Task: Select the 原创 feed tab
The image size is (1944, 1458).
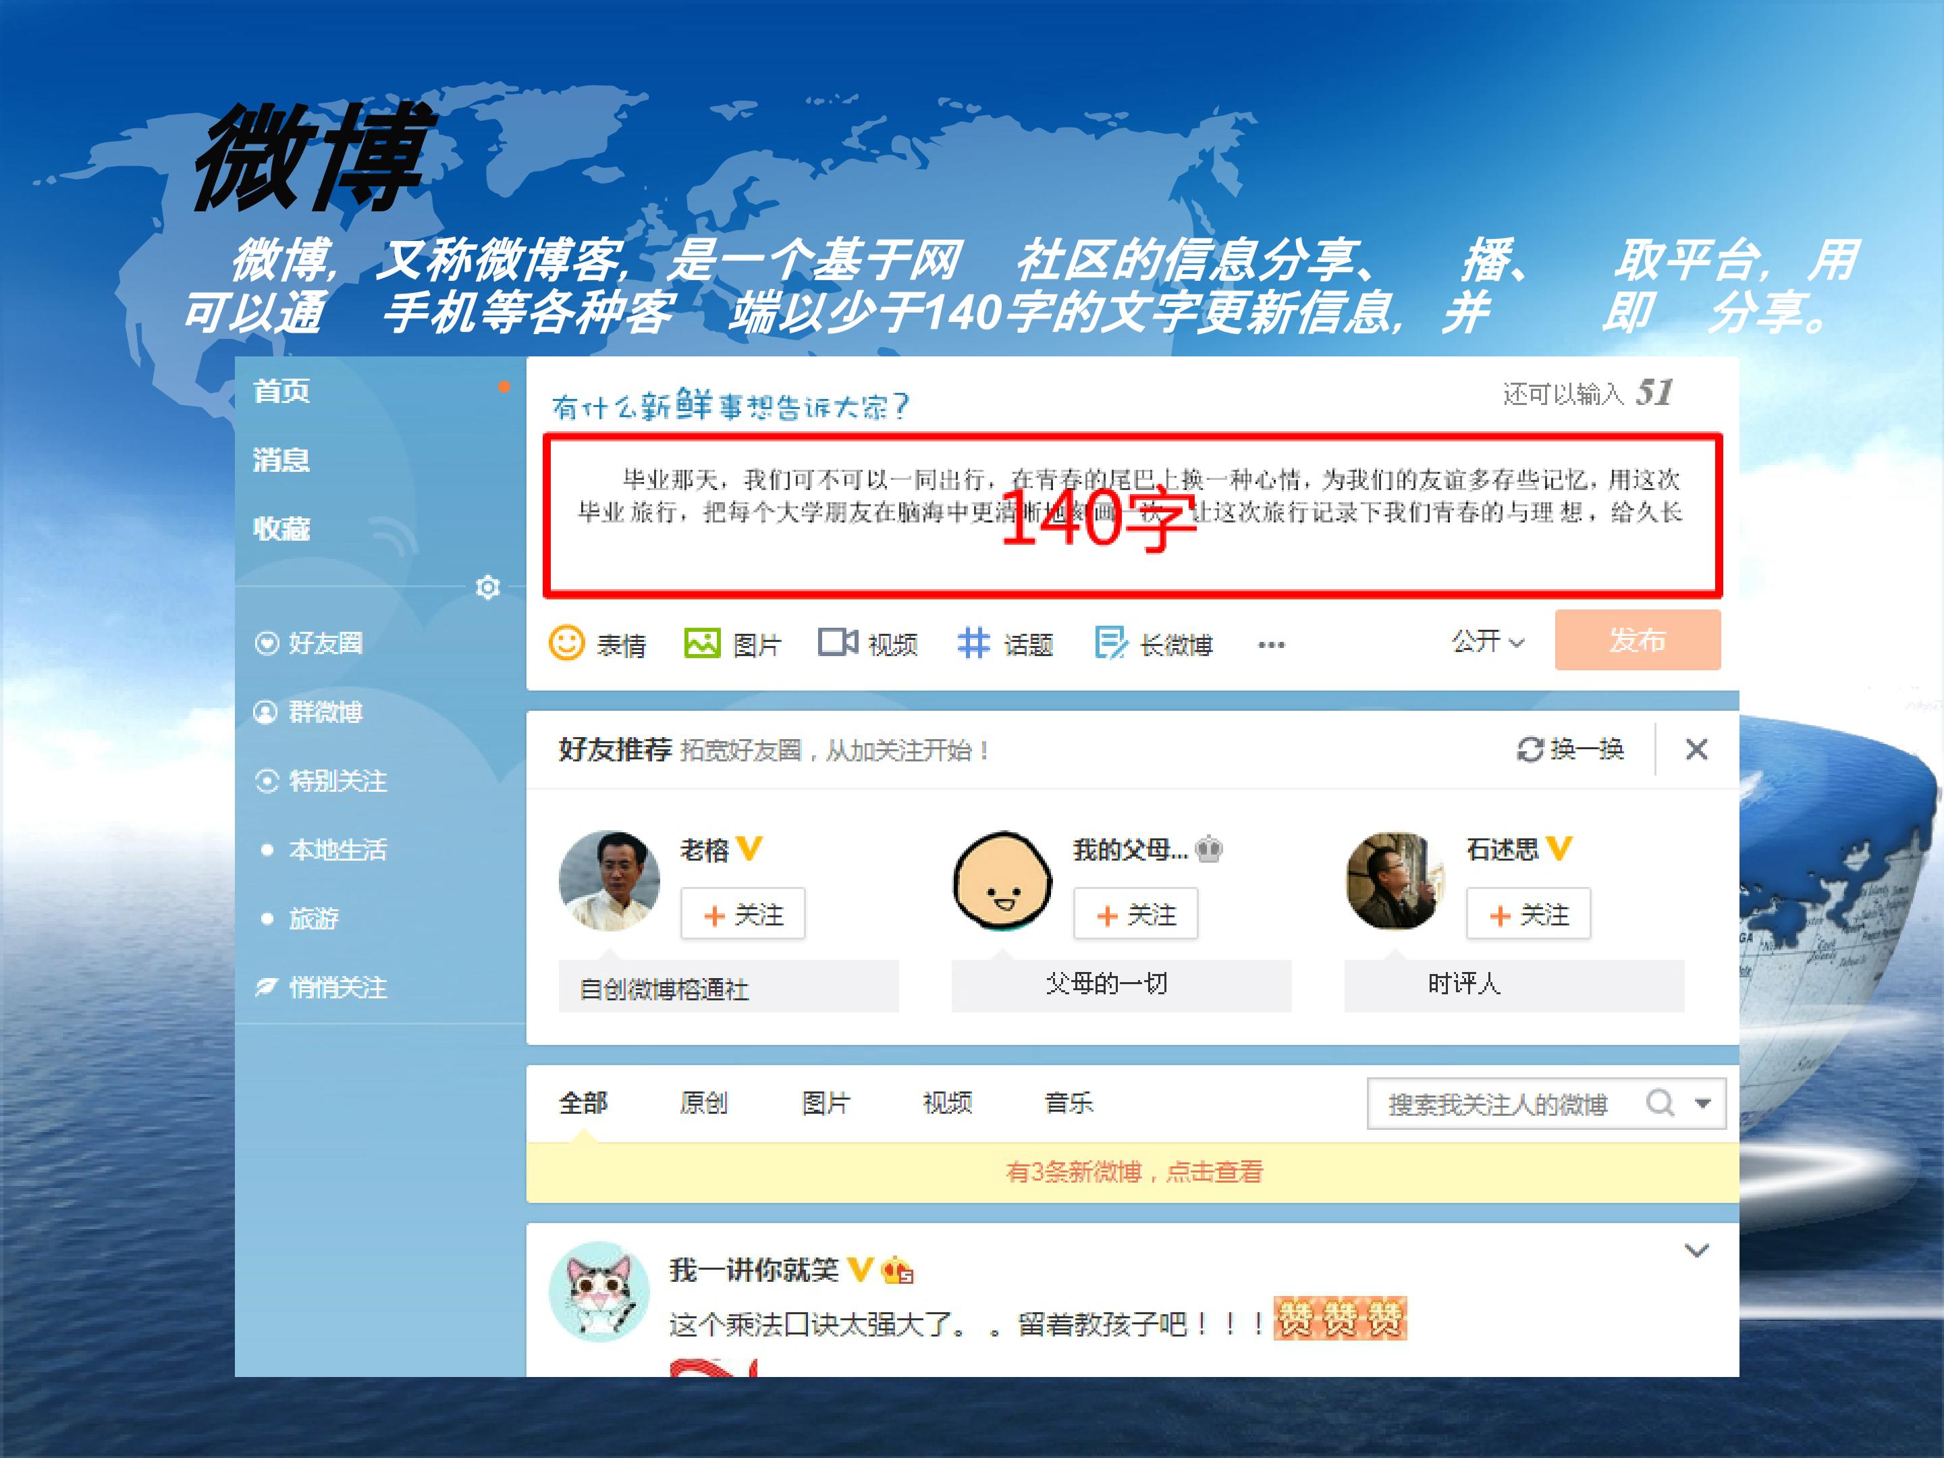Action: coord(704,1103)
